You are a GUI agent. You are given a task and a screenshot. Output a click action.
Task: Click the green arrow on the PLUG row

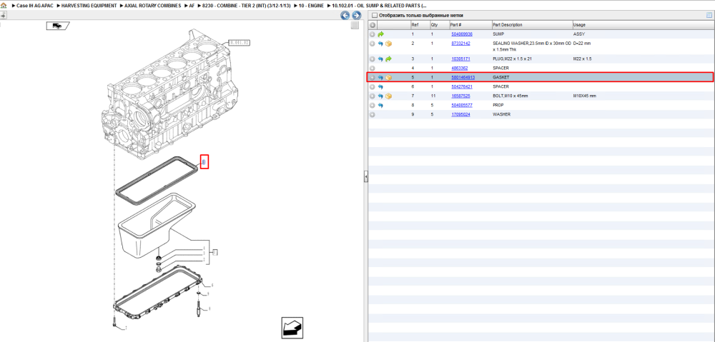coord(388,59)
